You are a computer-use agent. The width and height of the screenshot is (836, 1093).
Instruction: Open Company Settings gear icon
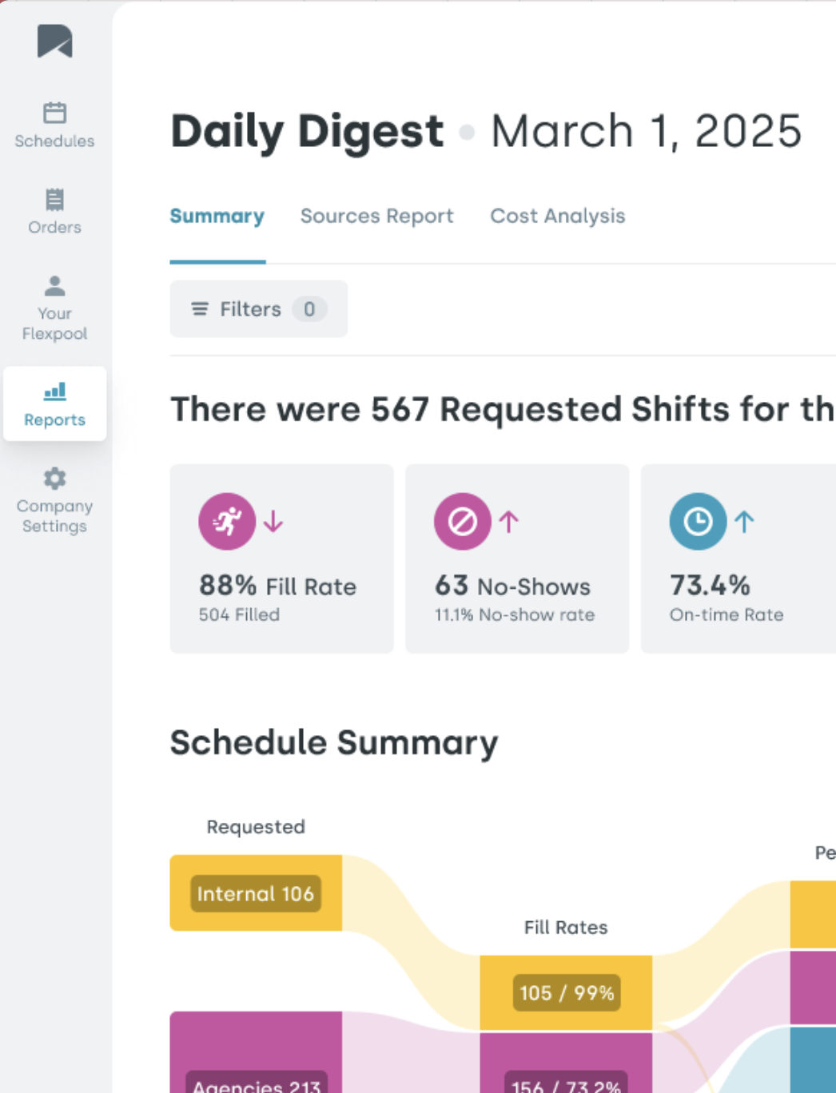click(x=54, y=479)
